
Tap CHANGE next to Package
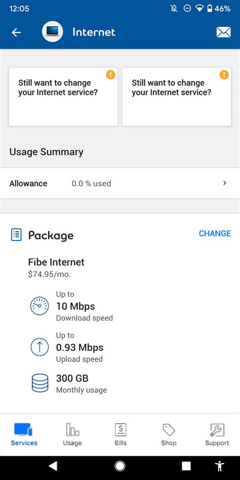pos(215,233)
